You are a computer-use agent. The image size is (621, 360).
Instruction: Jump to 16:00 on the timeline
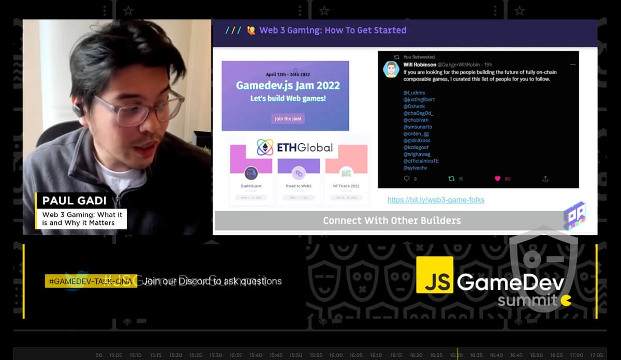(336, 355)
